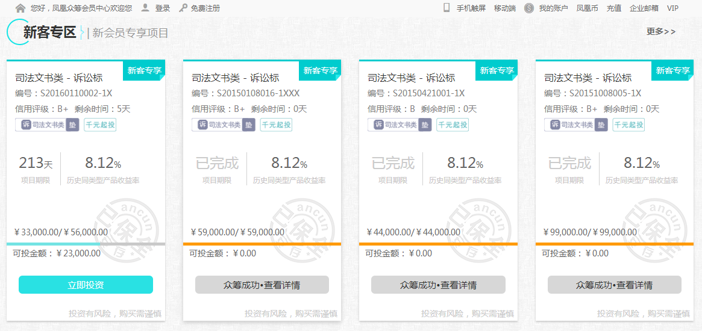Click the 诉 badge on the first card
Screen dimensions: 702x331
point(26,125)
